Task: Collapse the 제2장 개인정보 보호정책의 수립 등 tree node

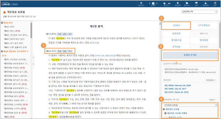Action: tap(2, 51)
